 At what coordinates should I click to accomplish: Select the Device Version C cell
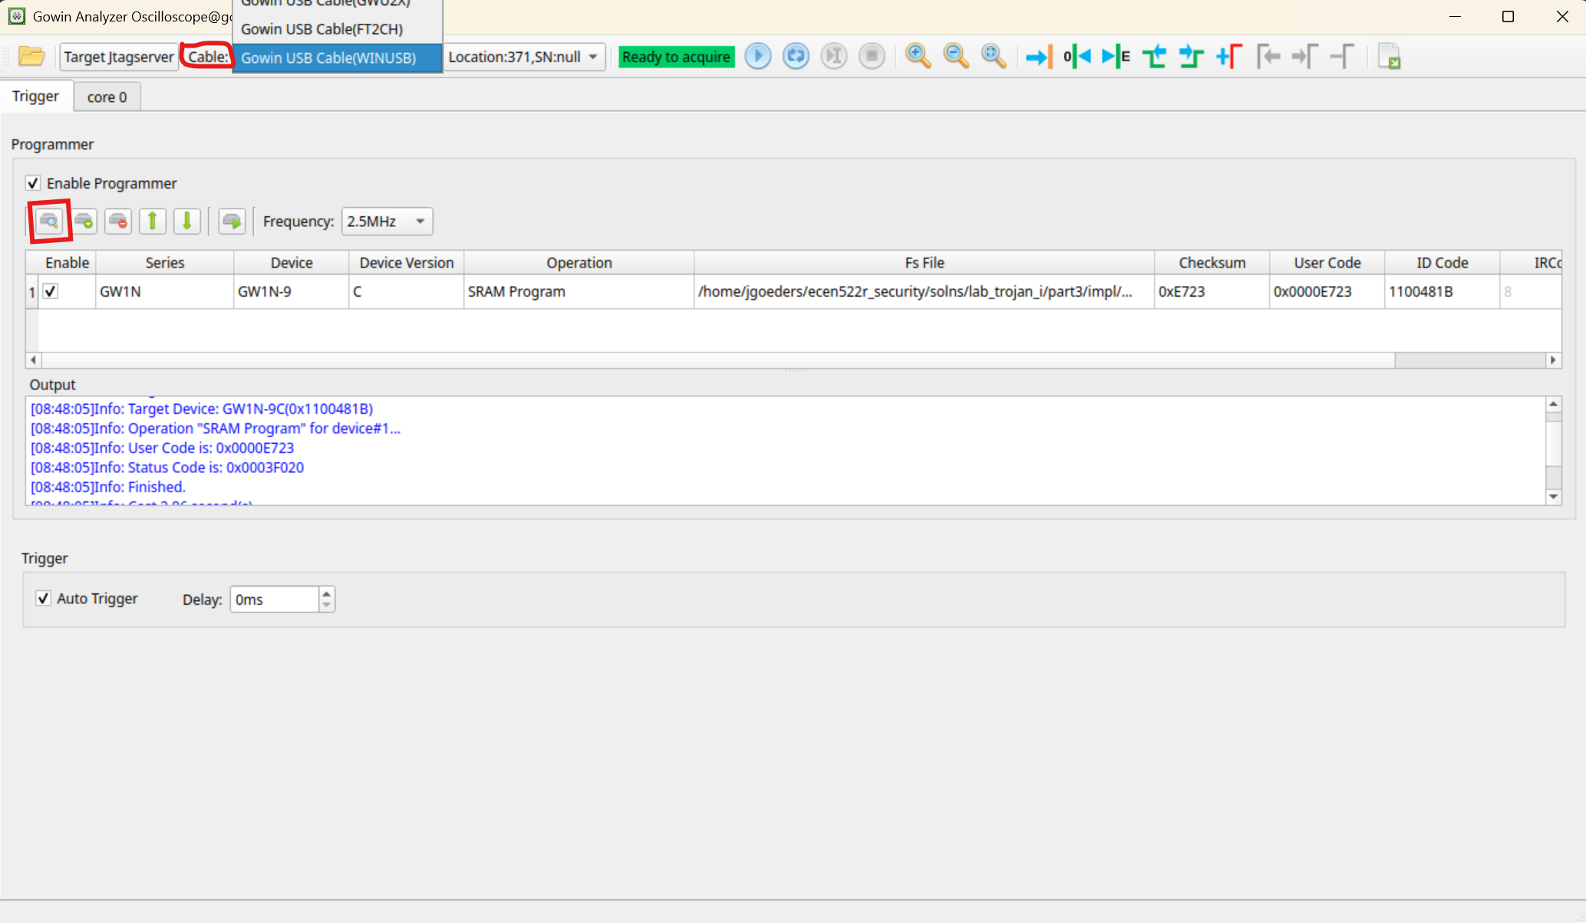pos(406,291)
